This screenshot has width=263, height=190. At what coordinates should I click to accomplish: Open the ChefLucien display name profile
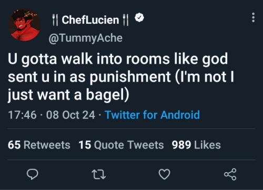(x=90, y=20)
